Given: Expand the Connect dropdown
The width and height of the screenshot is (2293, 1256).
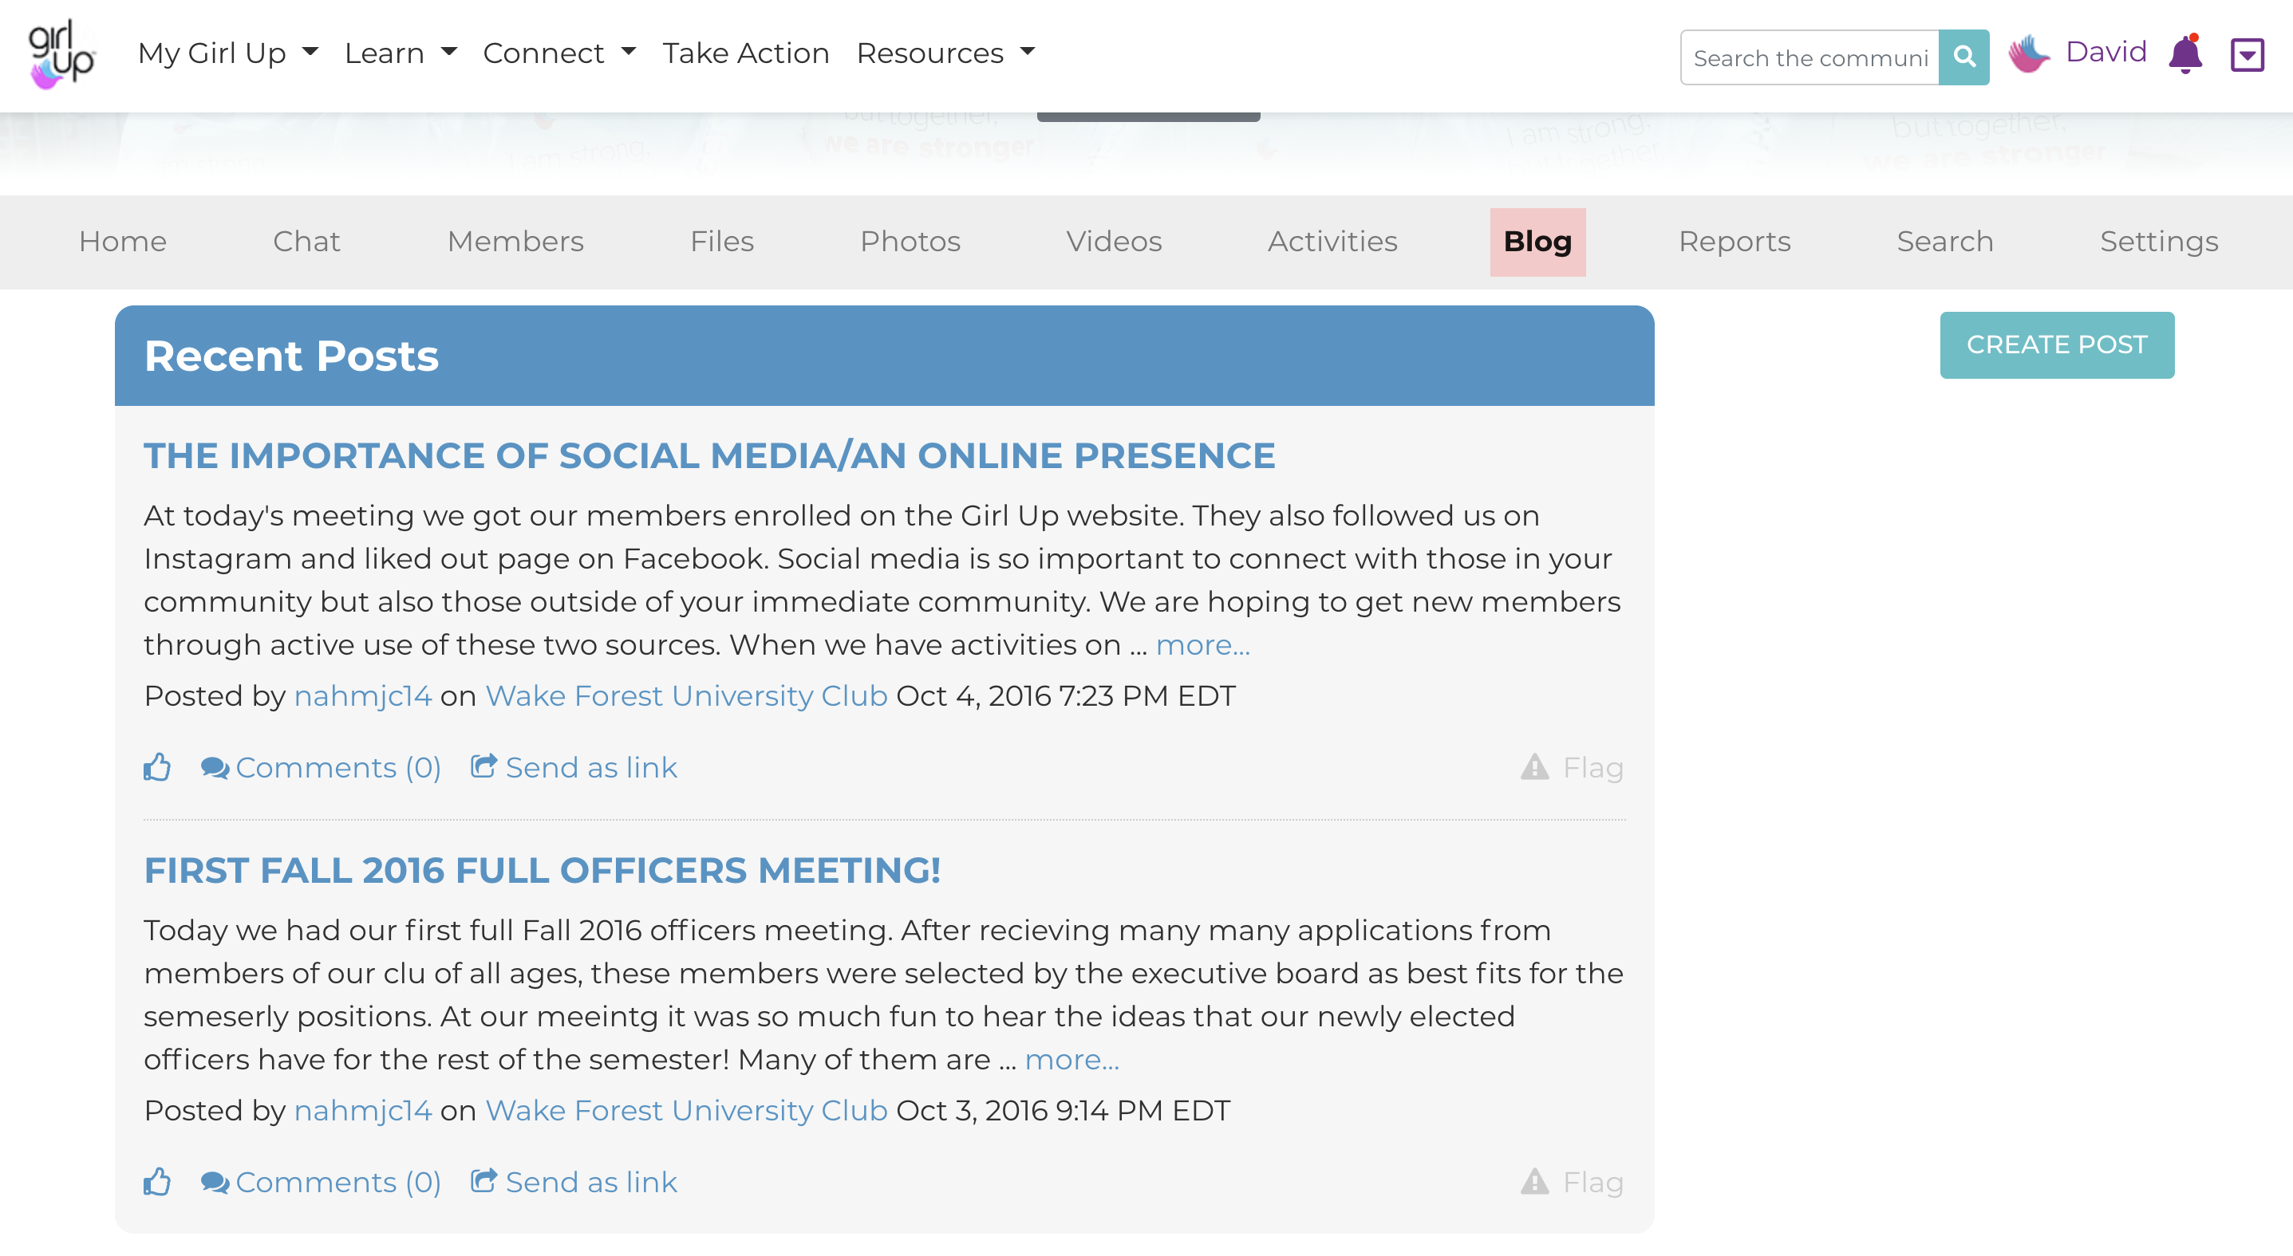Looking at the screenshot, I should point(560,53).
